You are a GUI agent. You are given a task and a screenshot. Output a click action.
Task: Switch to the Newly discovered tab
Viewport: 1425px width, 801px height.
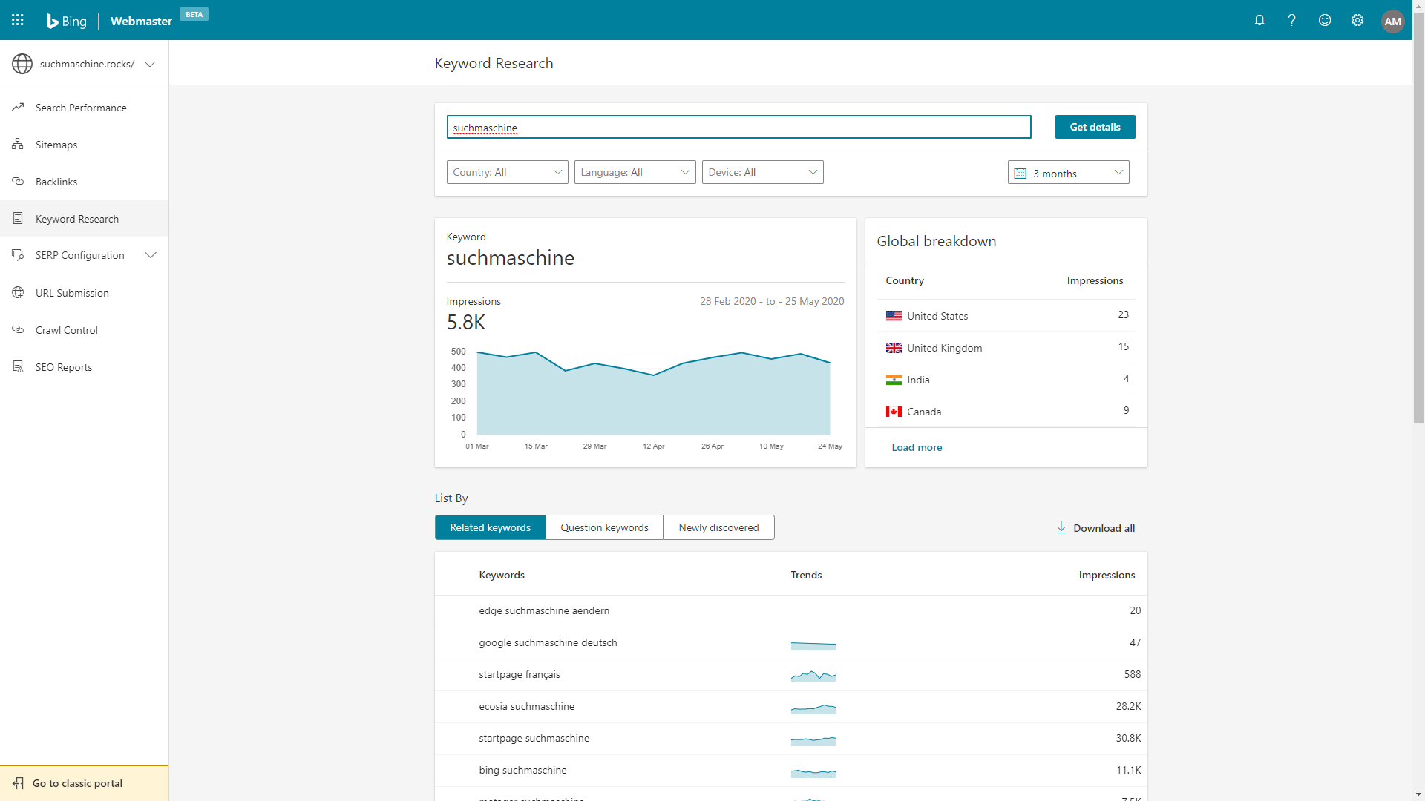pyautogui.click(x=719, y=527)
